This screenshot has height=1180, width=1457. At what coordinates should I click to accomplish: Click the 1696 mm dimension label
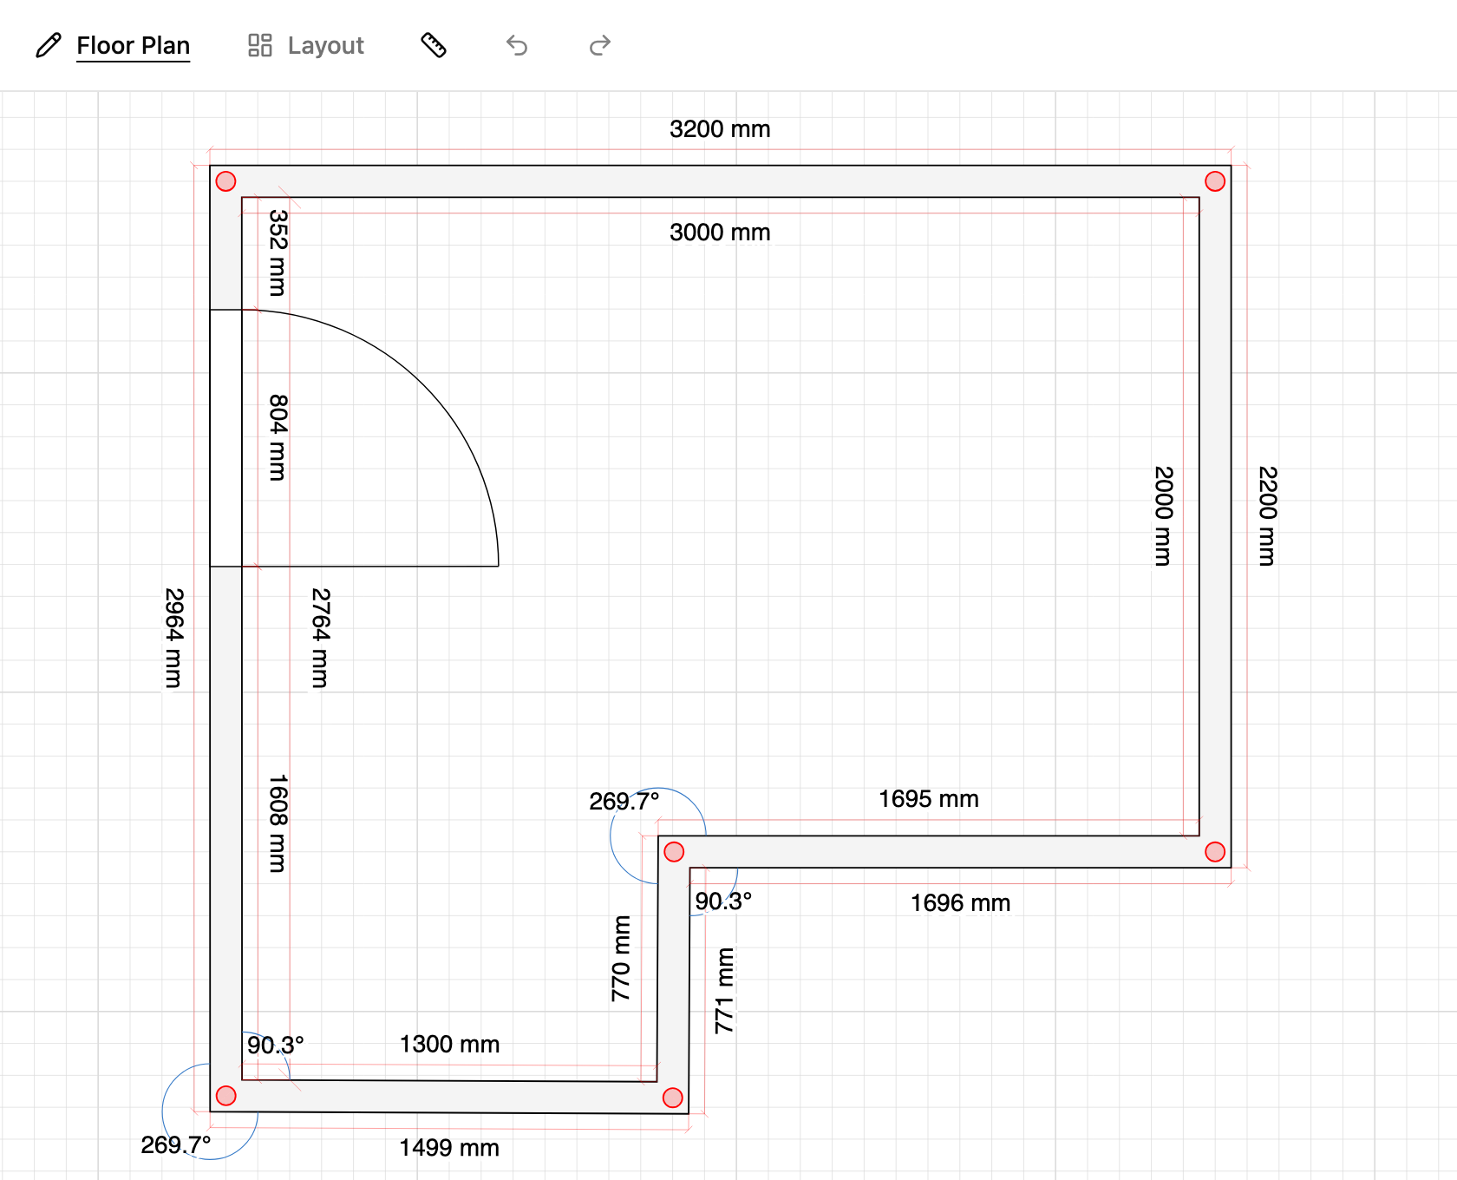click(960, 903)
